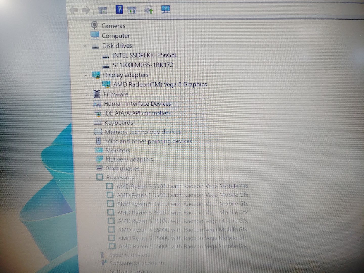
Task: Select the Human Interface Devices icon
Action: coord(97,104)
